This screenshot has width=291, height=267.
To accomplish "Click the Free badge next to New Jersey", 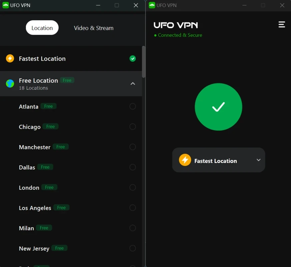I will point(59,248).
